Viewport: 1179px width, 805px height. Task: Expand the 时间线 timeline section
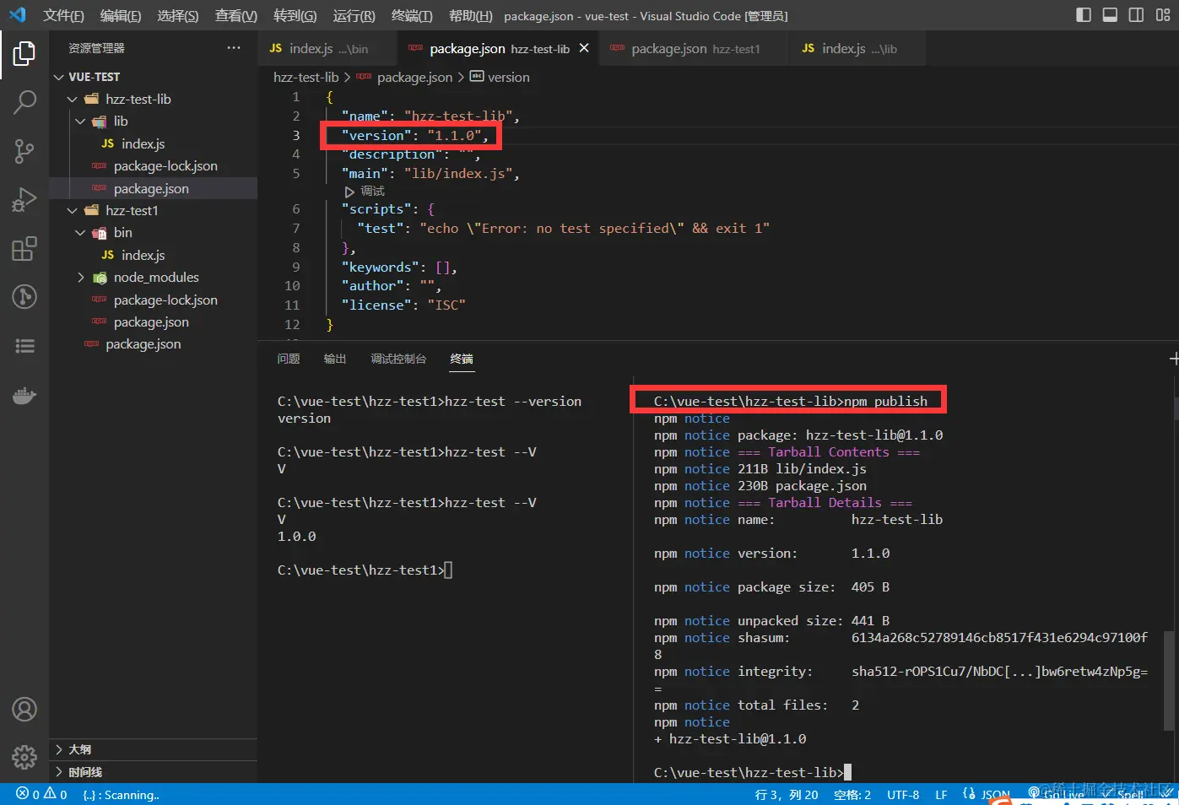tap(59, 772)
